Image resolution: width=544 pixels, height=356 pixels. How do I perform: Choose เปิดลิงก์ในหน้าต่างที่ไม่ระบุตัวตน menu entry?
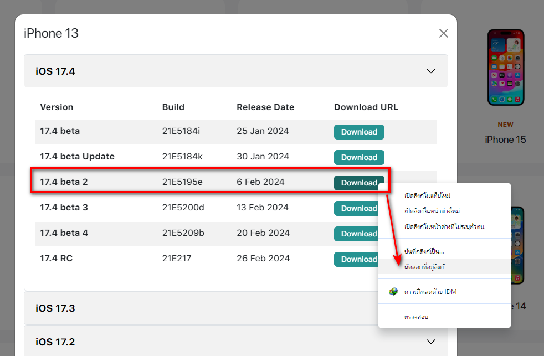point(444,226)
